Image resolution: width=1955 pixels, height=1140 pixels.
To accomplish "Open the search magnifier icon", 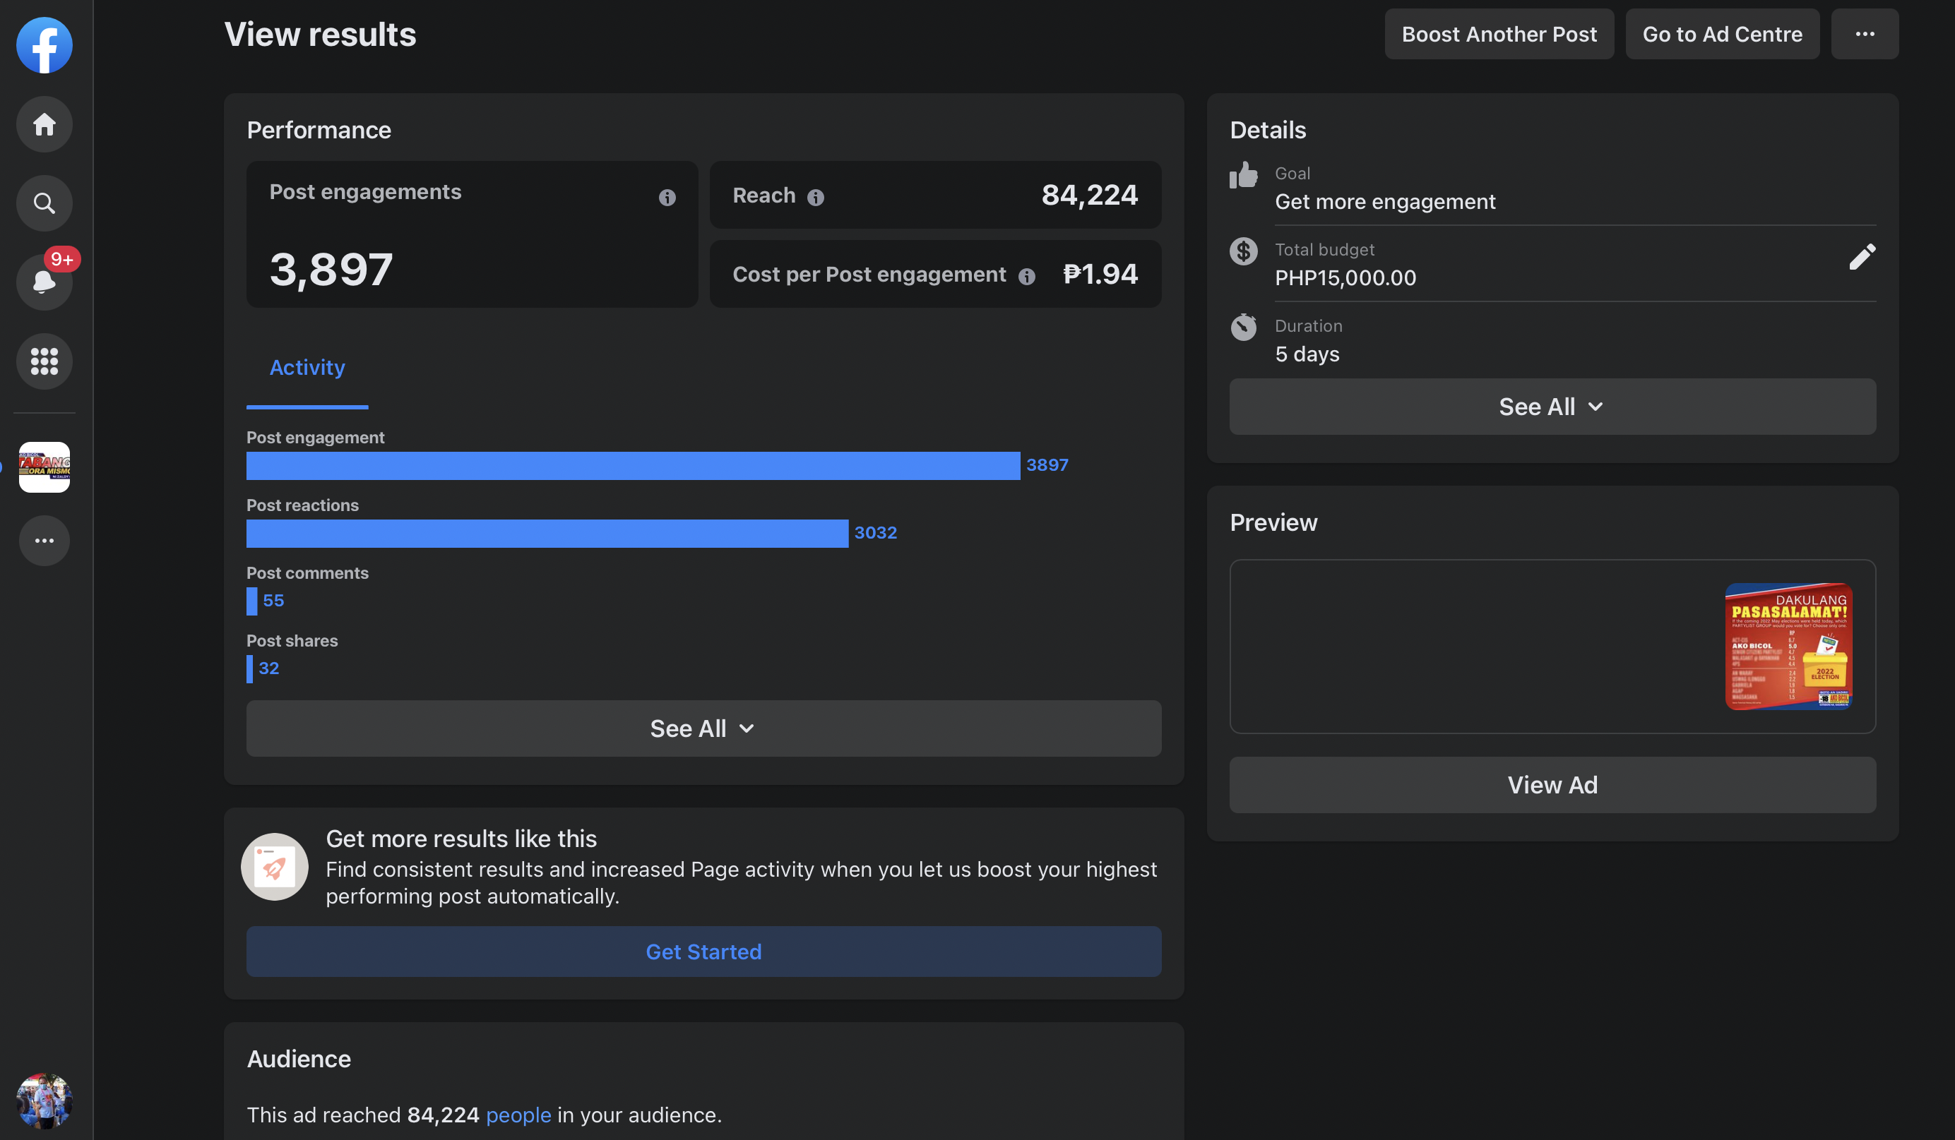I will point(44,203).
